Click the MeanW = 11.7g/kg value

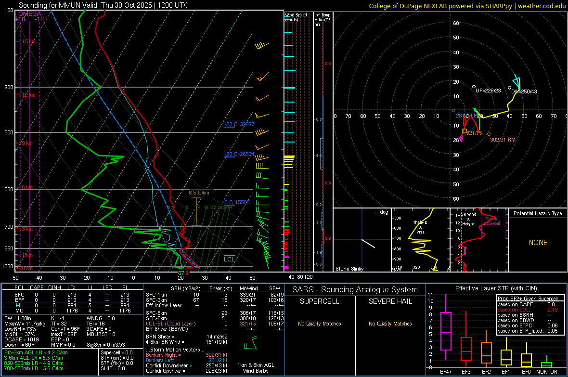pos(25,324)
